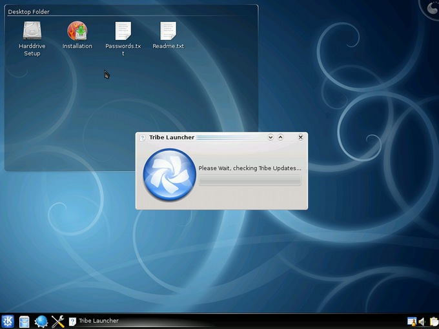Close the Tribe Launcher dialog
Screen dimensions: 439x329
tap(300, 137)
